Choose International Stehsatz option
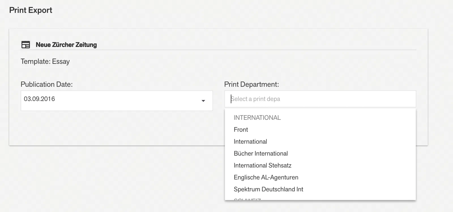Image resolution: width=453 pixels, height=212 pixels. point(320,165)
